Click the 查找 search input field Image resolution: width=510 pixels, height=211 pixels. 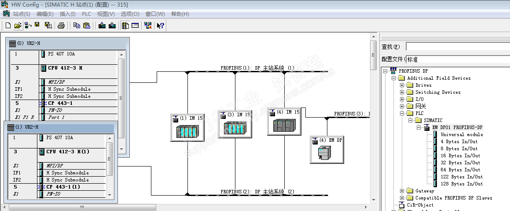tap(458, 47)
